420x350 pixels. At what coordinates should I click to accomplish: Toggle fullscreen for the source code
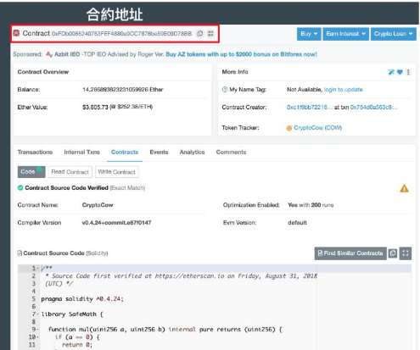tap(406, 253)
